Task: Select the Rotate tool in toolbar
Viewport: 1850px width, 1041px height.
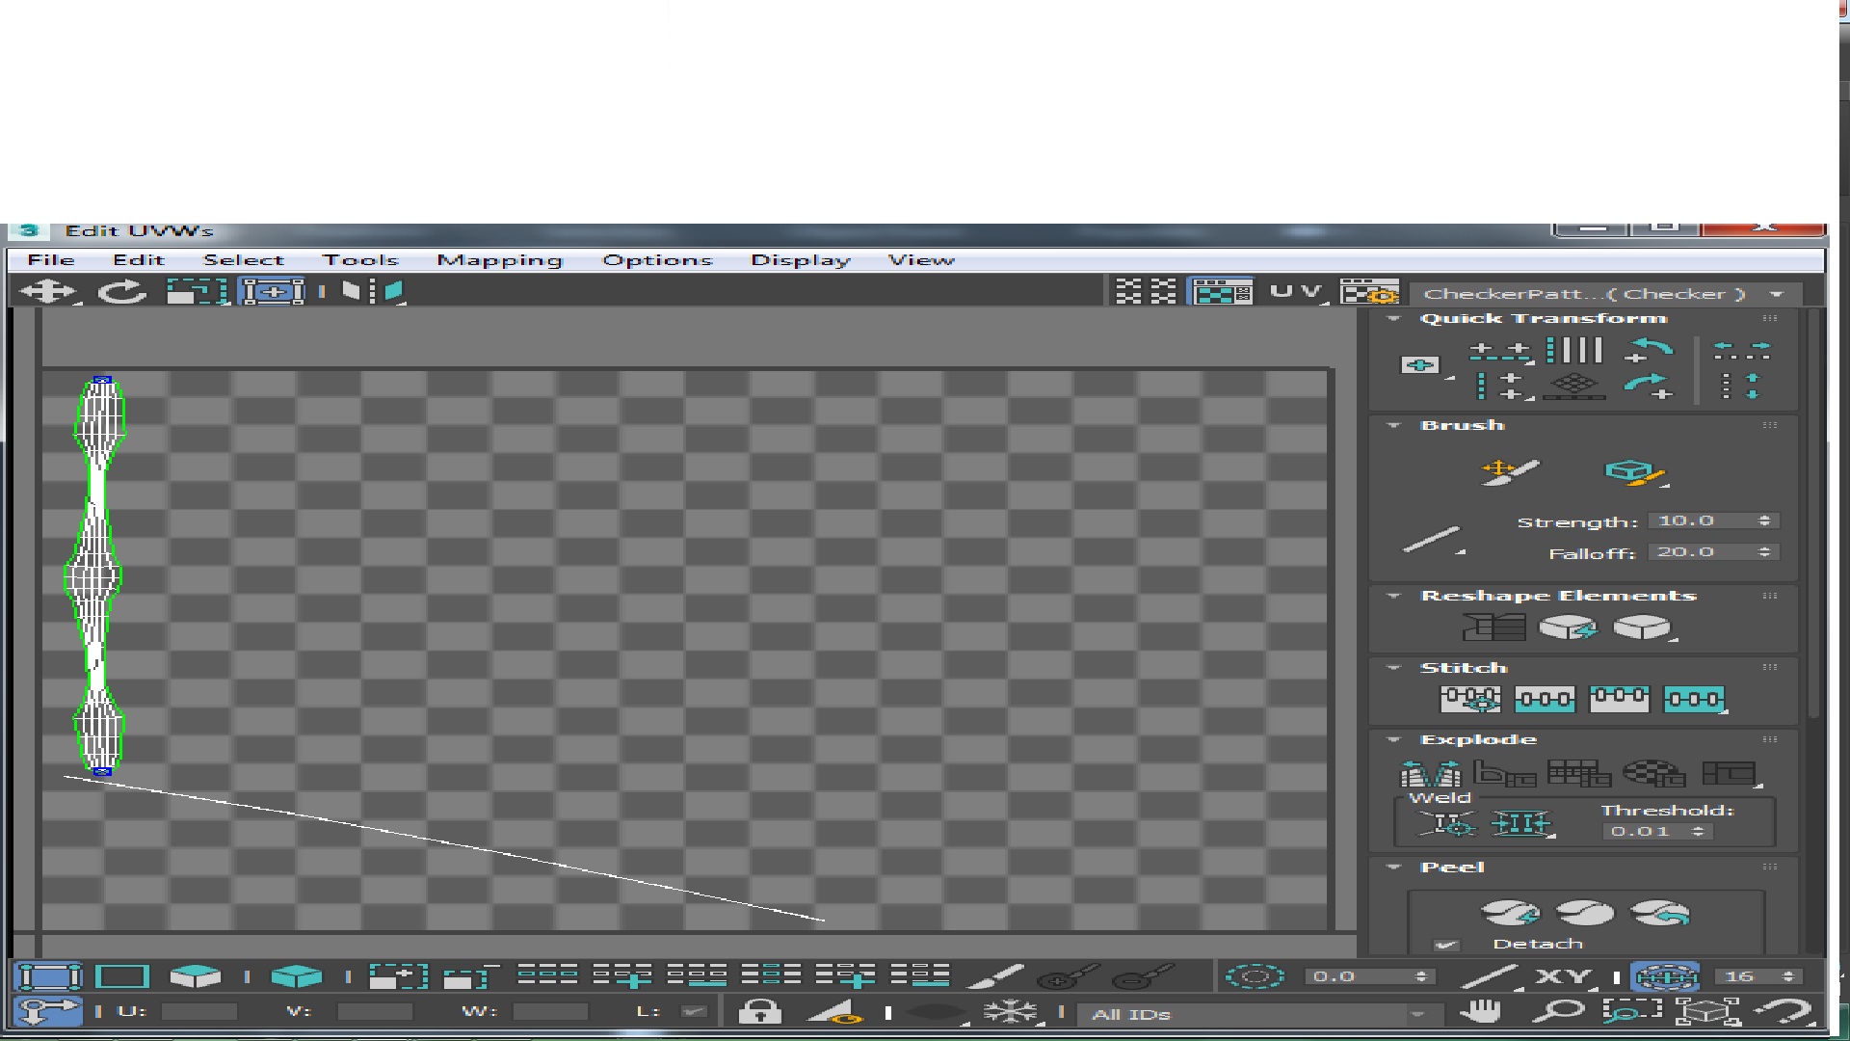Action: click(x=122, y=291)
